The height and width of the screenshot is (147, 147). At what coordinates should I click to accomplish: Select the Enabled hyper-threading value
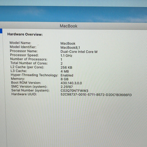[67, 75]
